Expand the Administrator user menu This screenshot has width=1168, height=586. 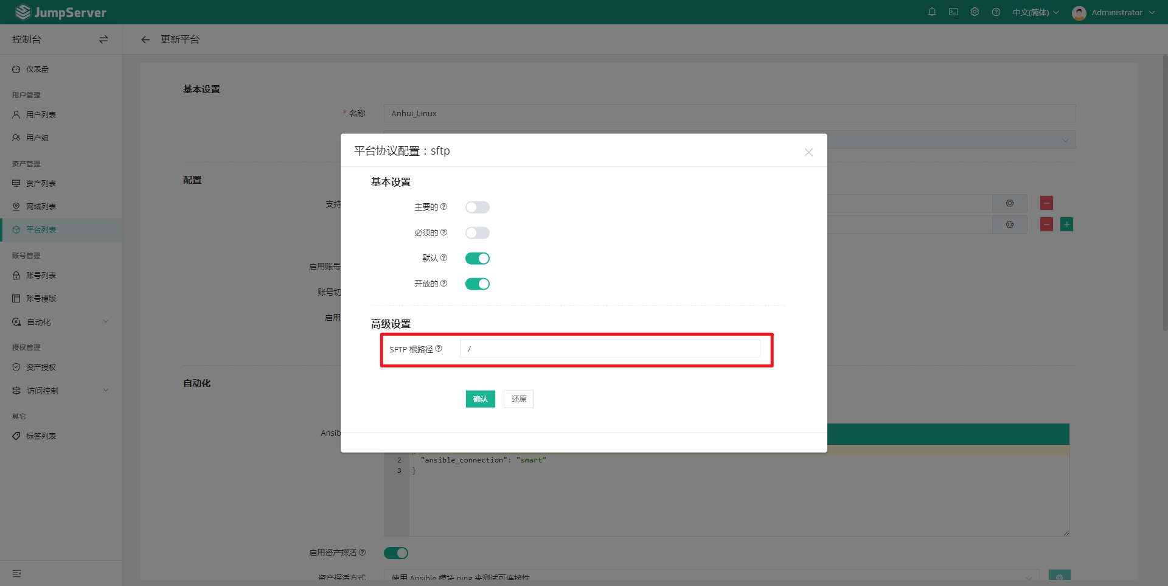click(1113, 12)
